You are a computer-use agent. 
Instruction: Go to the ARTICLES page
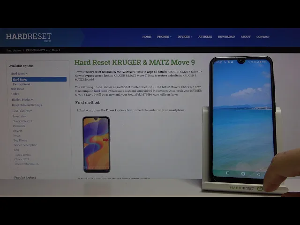pos(205,37)
